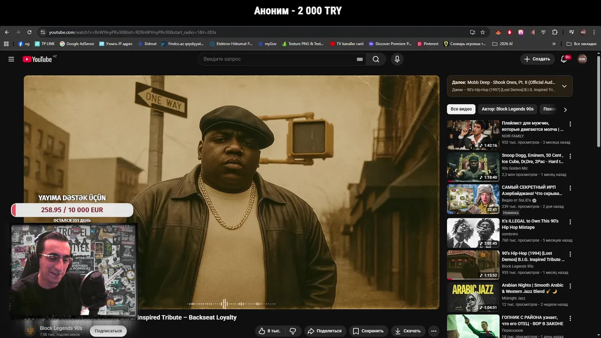The height and width of the screenshot is (338, 601).
Task: Show more bookmarks with the chevron
Action: [x=554, y=44]
